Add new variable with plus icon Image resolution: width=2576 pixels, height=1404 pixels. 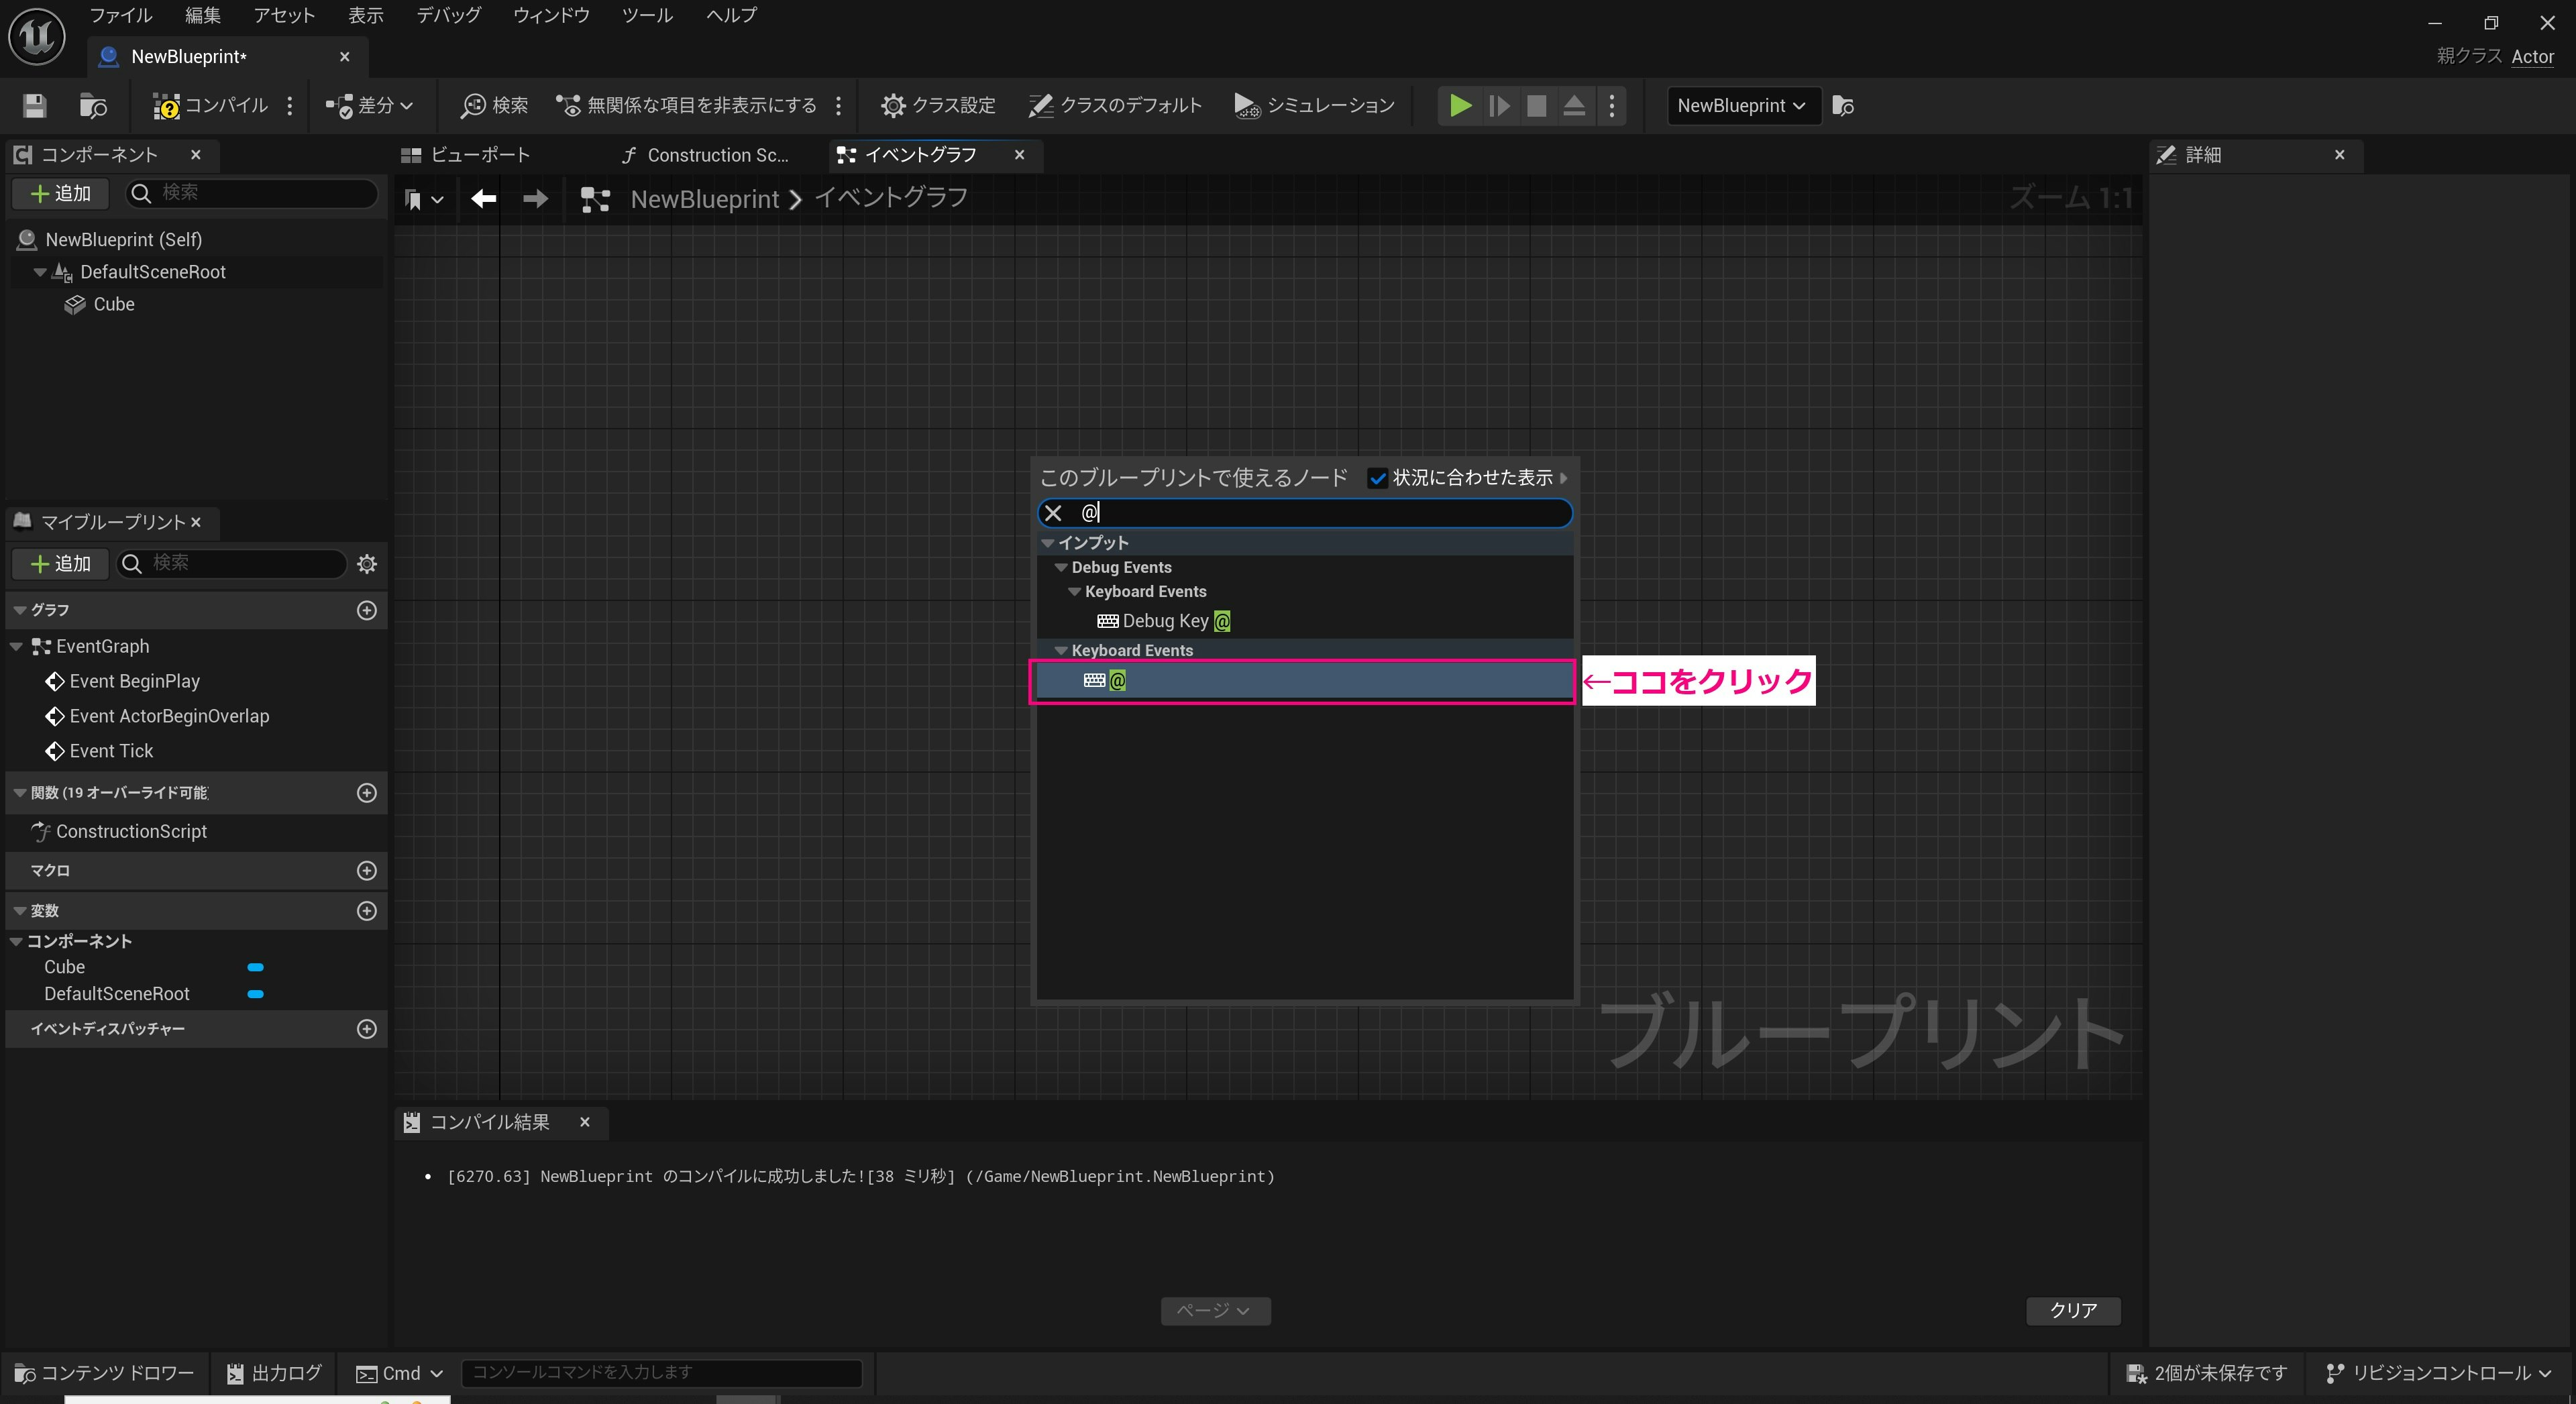(x=367, y=911)
